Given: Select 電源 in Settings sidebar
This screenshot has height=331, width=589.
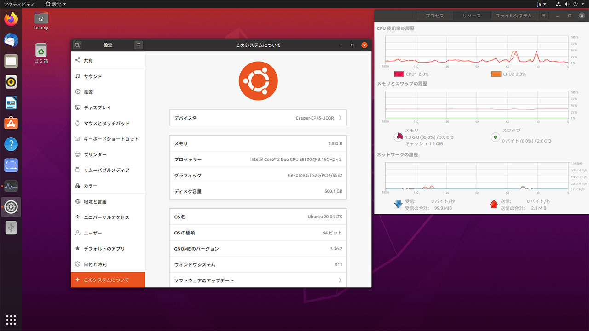Looking at the screenshot, I should click(108, 92).
